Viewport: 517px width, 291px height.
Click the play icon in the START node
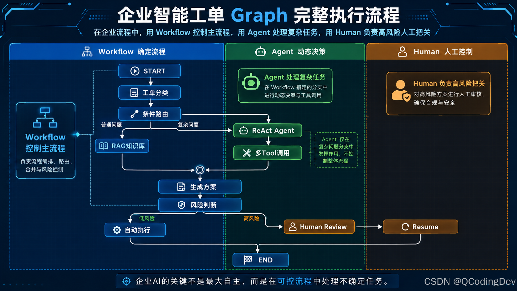(x=135, y=71)
